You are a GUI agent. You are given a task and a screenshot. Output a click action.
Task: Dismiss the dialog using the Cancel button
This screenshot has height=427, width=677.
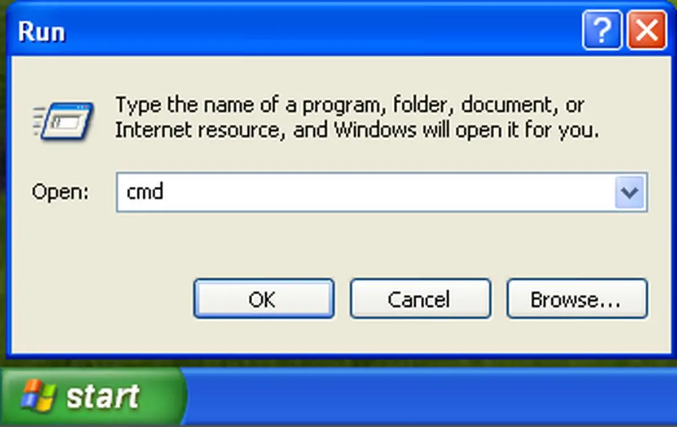coord(420,299)
